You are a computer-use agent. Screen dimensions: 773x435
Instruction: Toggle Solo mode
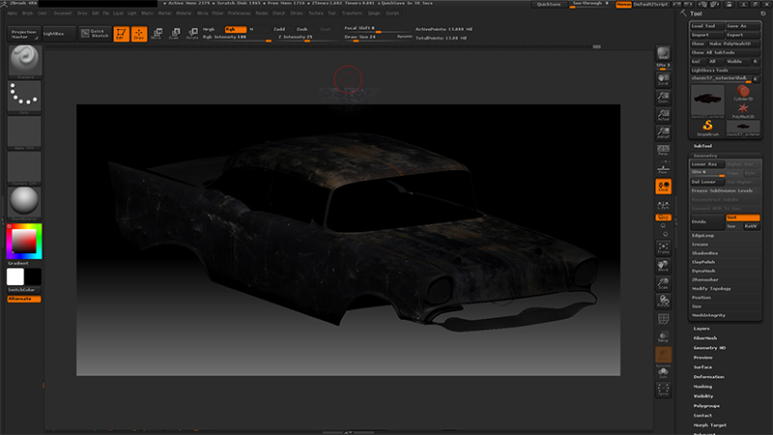663,373
